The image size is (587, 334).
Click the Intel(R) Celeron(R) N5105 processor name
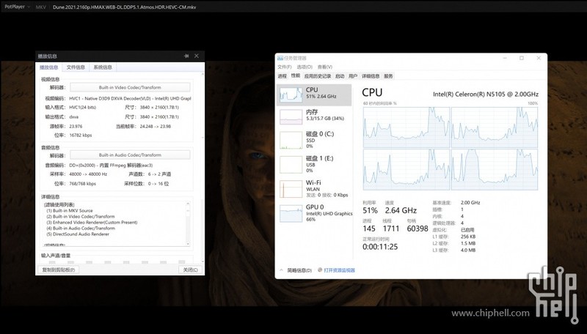point(486,94)
